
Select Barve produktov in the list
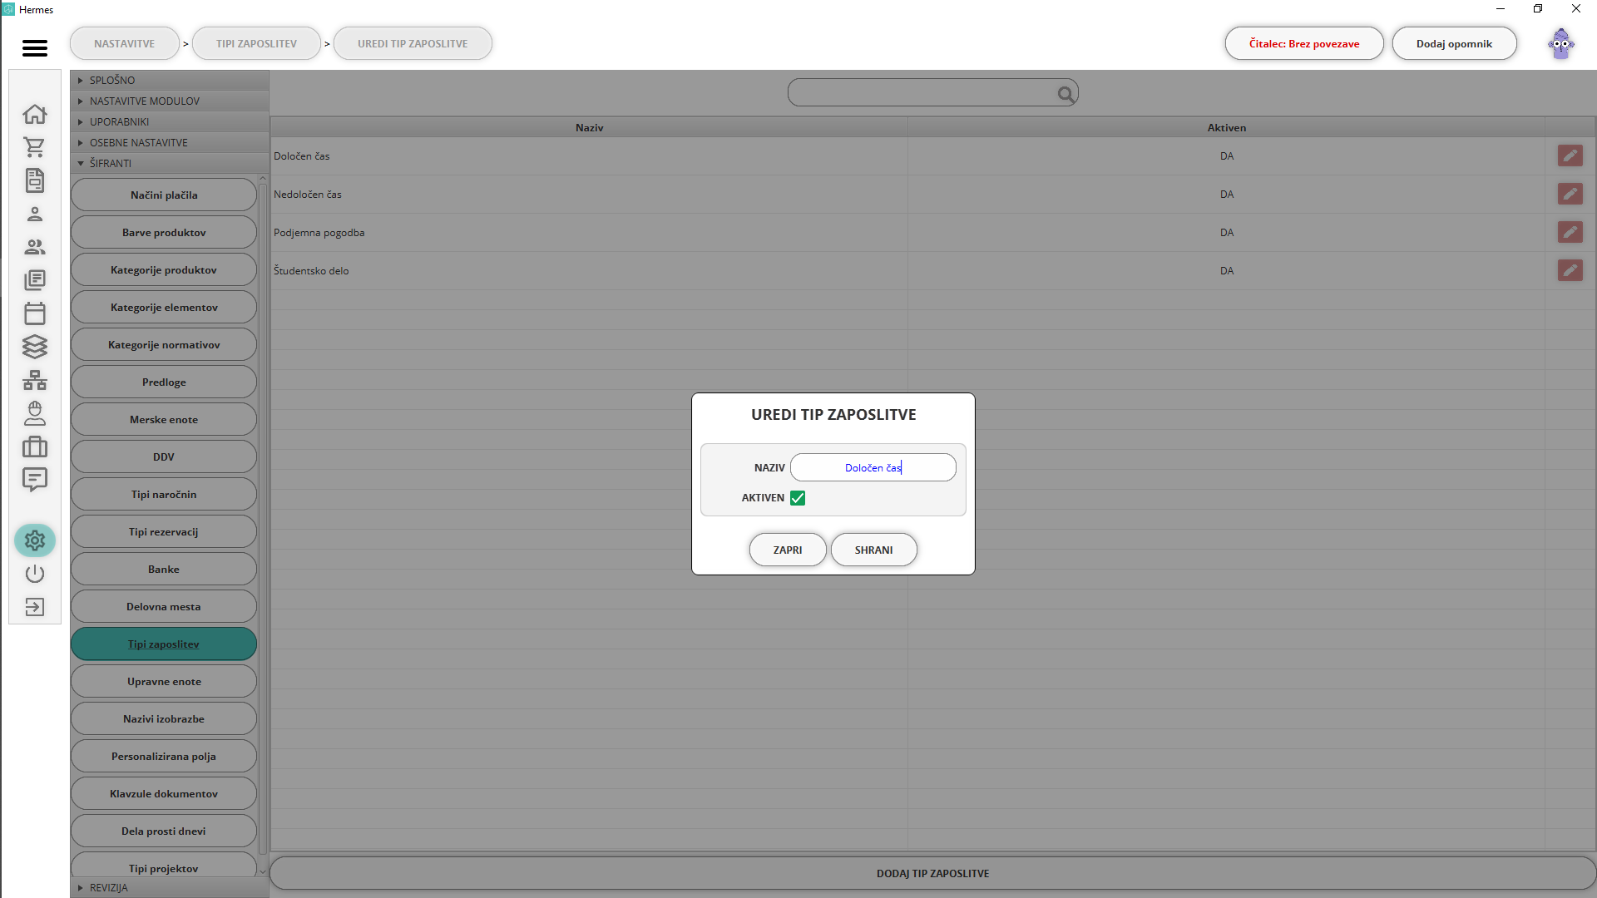[x=164, y=232]
